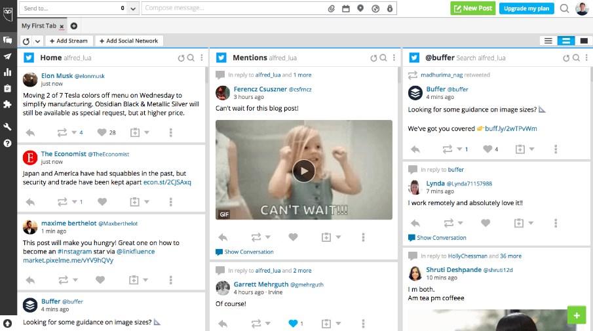The width and height of the screenshot is (593, 331).
Task: Click attach media paperclip icon
Action: (332, 9)
